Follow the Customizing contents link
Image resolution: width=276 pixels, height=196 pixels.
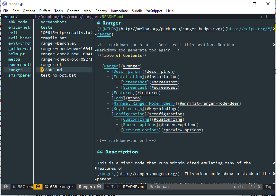point(136,119)
